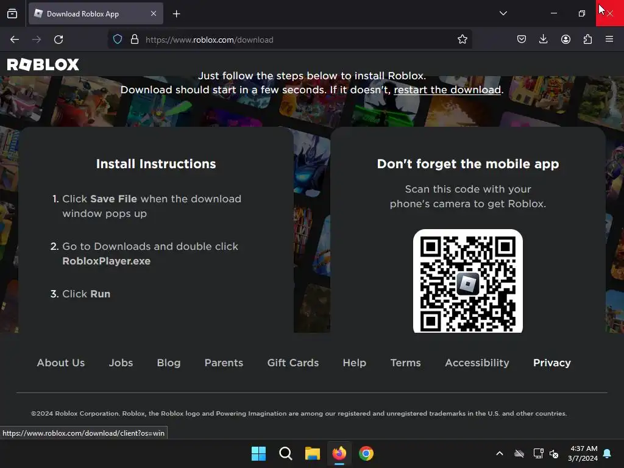Open Parents footer link

point(224,363)
